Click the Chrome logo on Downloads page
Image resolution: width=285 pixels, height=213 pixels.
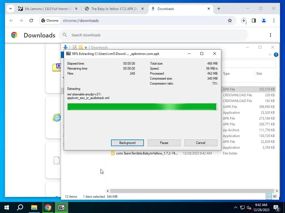tap(14, 35)
